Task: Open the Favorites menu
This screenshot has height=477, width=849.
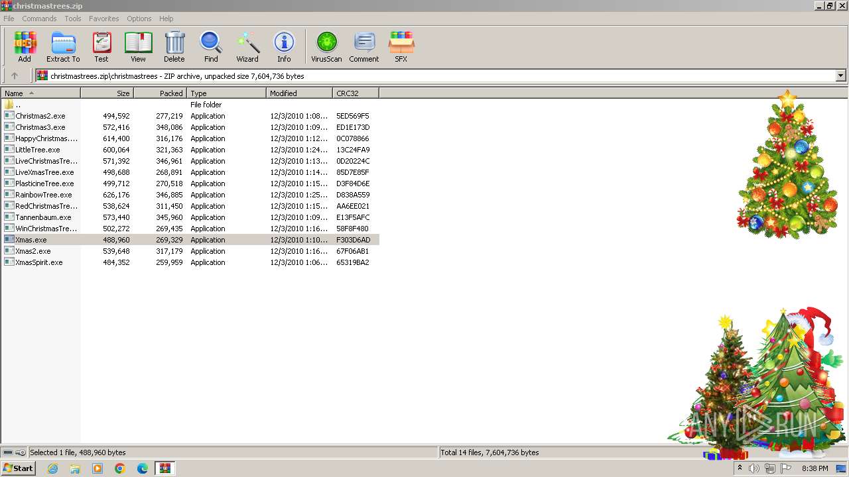Action: (x=104, y=19)
